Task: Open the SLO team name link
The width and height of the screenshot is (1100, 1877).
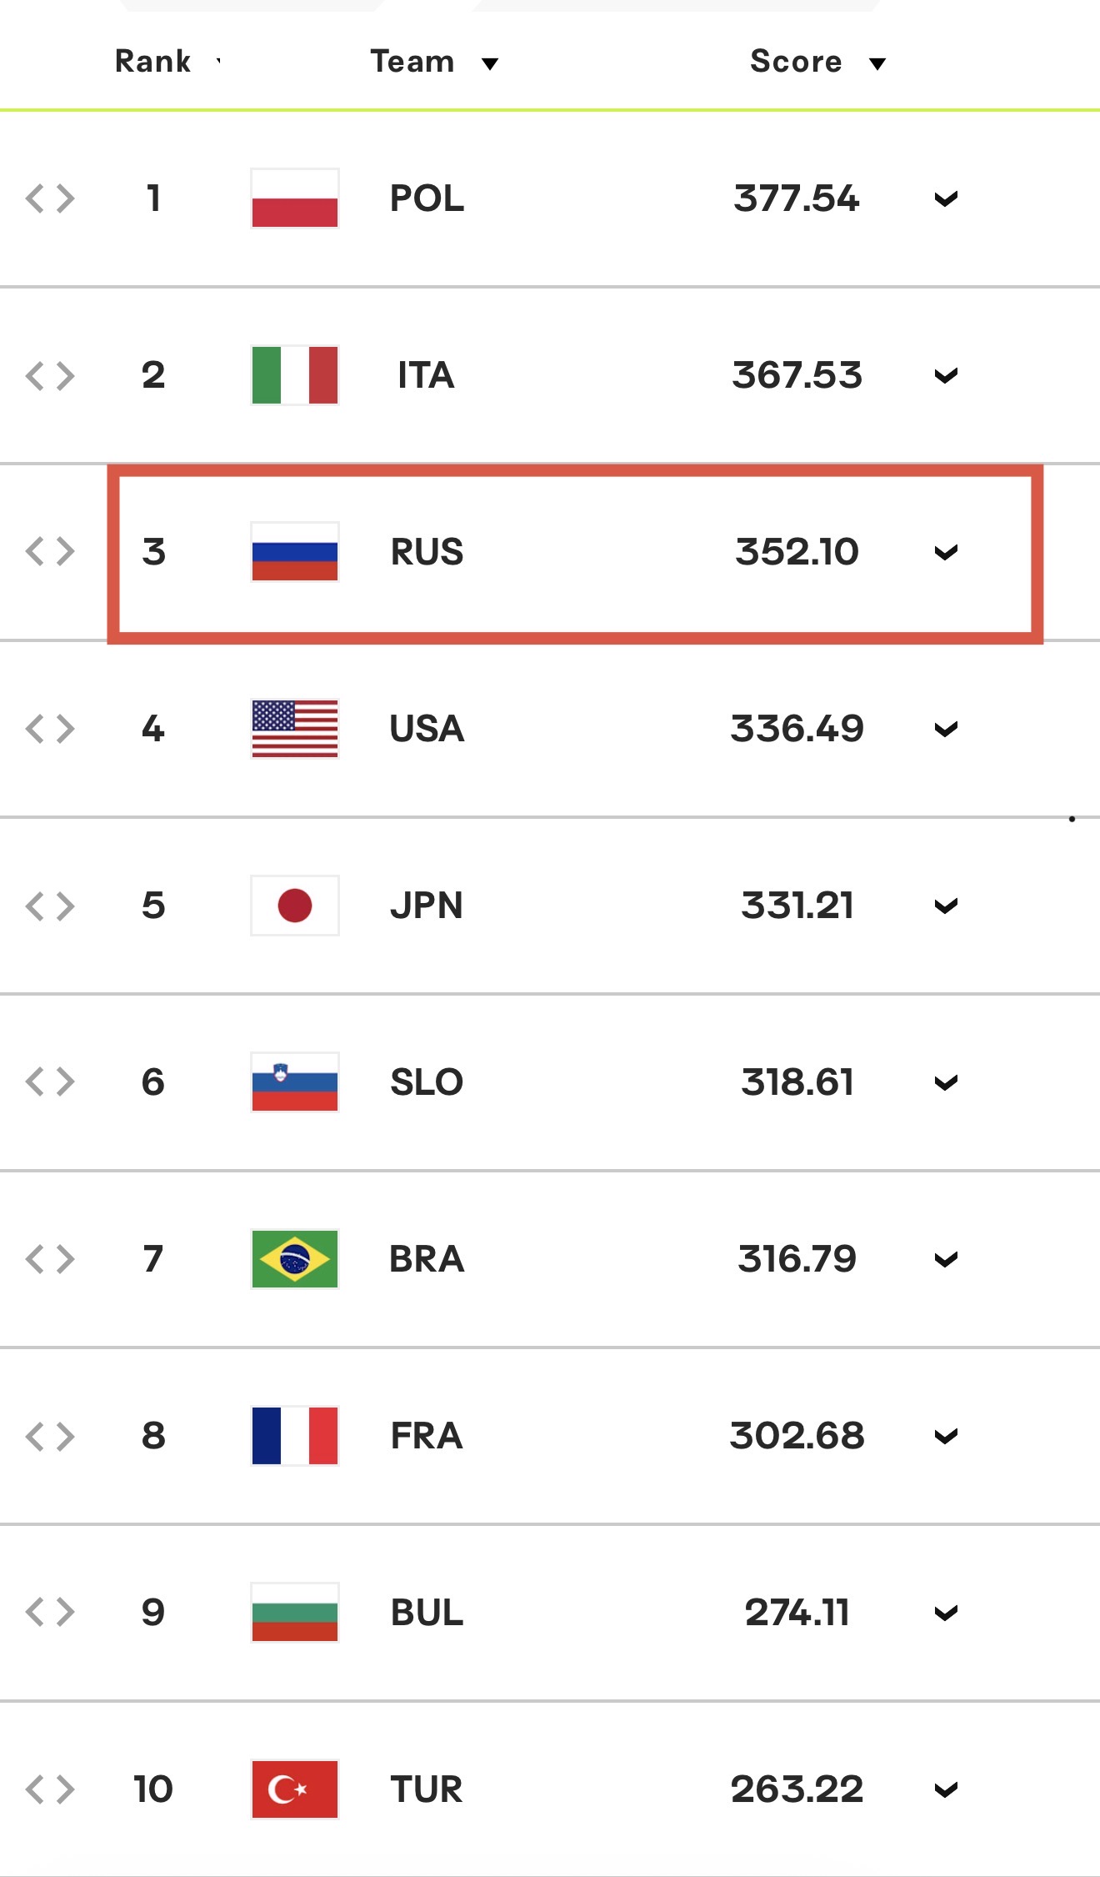Action: (x=427, y=1082)
